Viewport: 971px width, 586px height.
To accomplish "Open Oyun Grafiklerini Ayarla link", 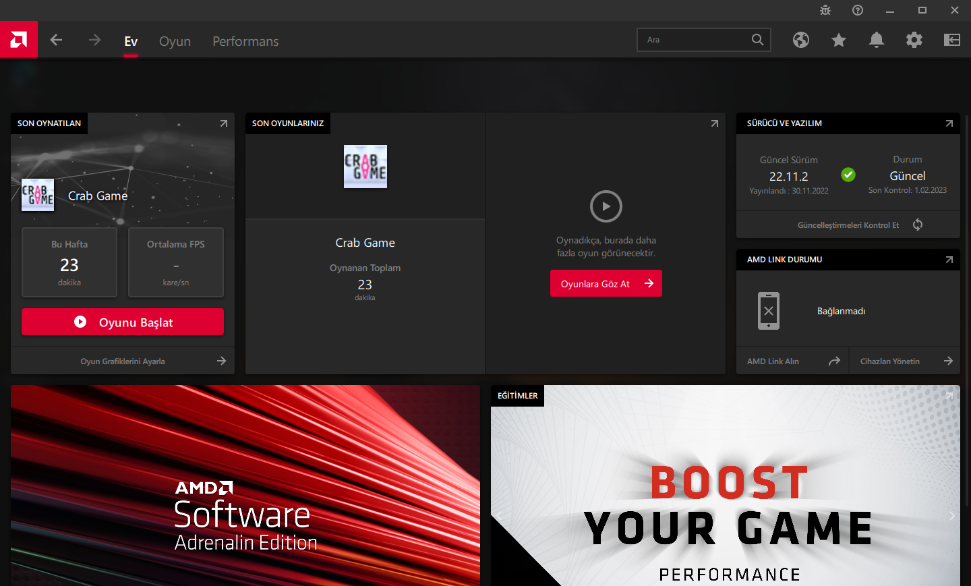I will (123, 361).
